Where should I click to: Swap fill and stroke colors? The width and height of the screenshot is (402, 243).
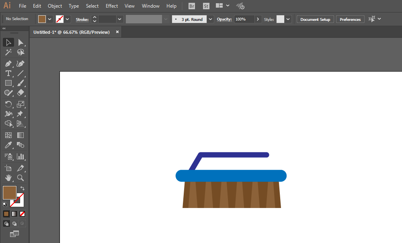(23, 188)
